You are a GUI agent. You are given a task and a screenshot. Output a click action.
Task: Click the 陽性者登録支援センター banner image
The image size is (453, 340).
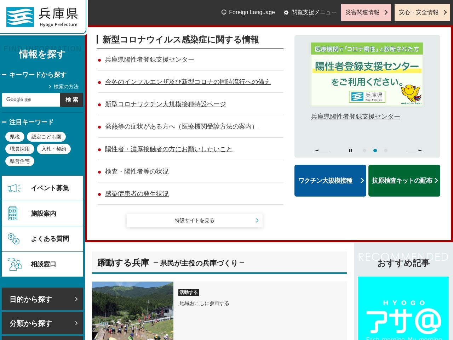pyautogui.click(x=367, y=74)
